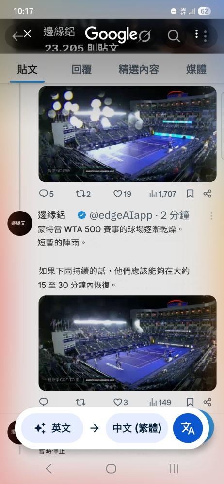Choose target language 中文 (繁體) selector
The height and width of the screenshot is (484, 224).
[137, 428]
